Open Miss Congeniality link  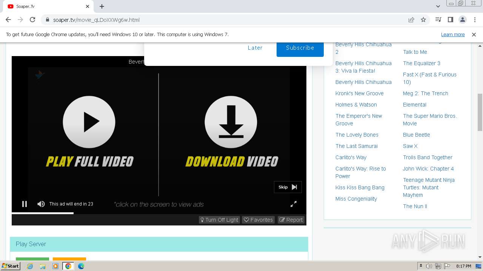(356, 199)
